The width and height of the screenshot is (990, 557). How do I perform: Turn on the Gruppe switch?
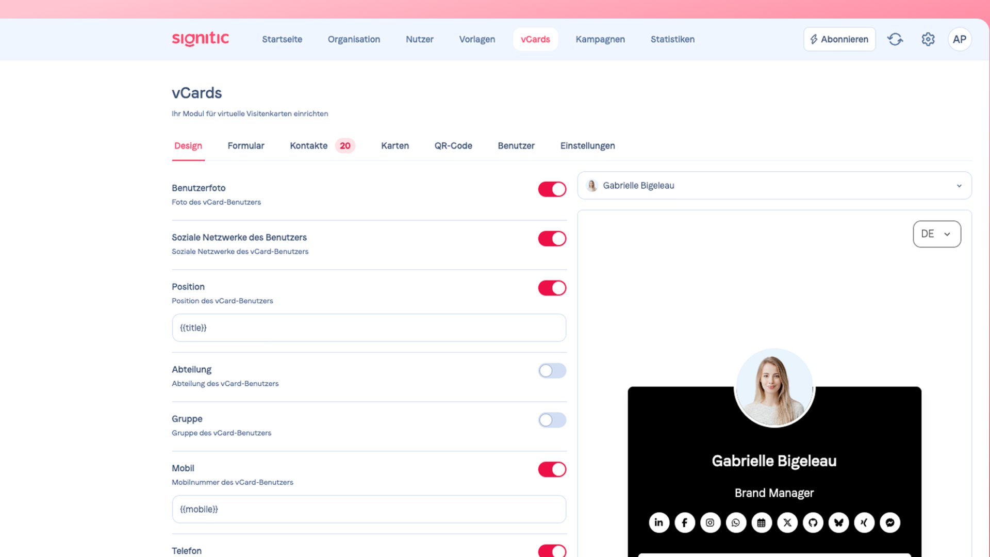(552, 420)
